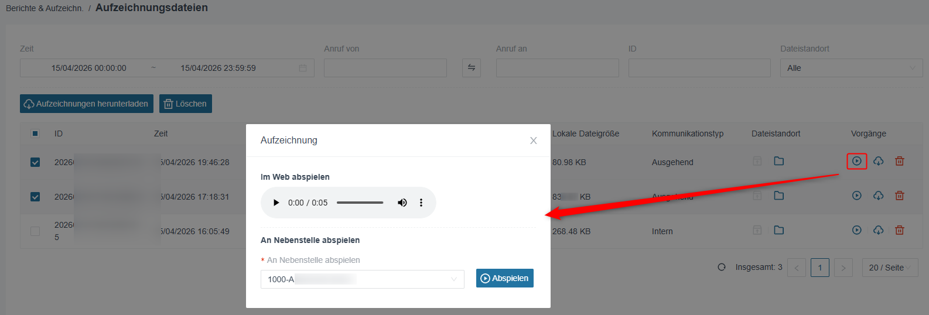The image size is (929, 315).
Task: Open folder icon for the 16:05:49 recording
Action: pos(778,230)
